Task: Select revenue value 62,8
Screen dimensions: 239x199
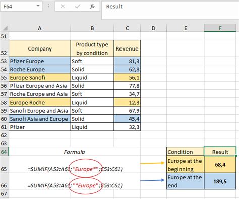Action: pyautogui.click(x=127, y=69)
